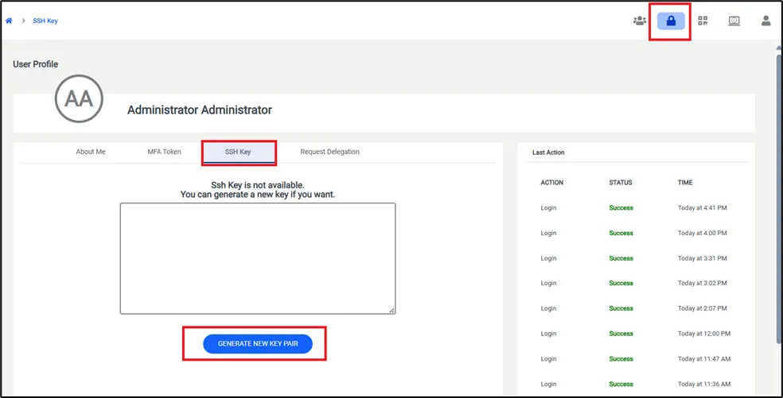Screen dimensions: 783x398
Task: Open the QR code icon
Action: click(703, 21)
